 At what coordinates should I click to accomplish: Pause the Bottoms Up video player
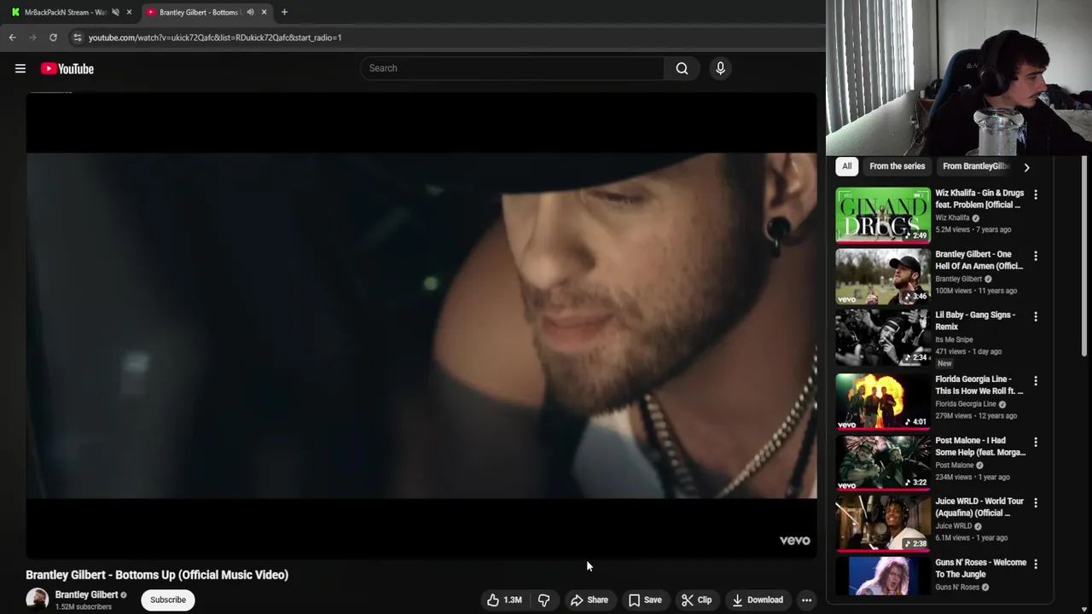[421, 325]
